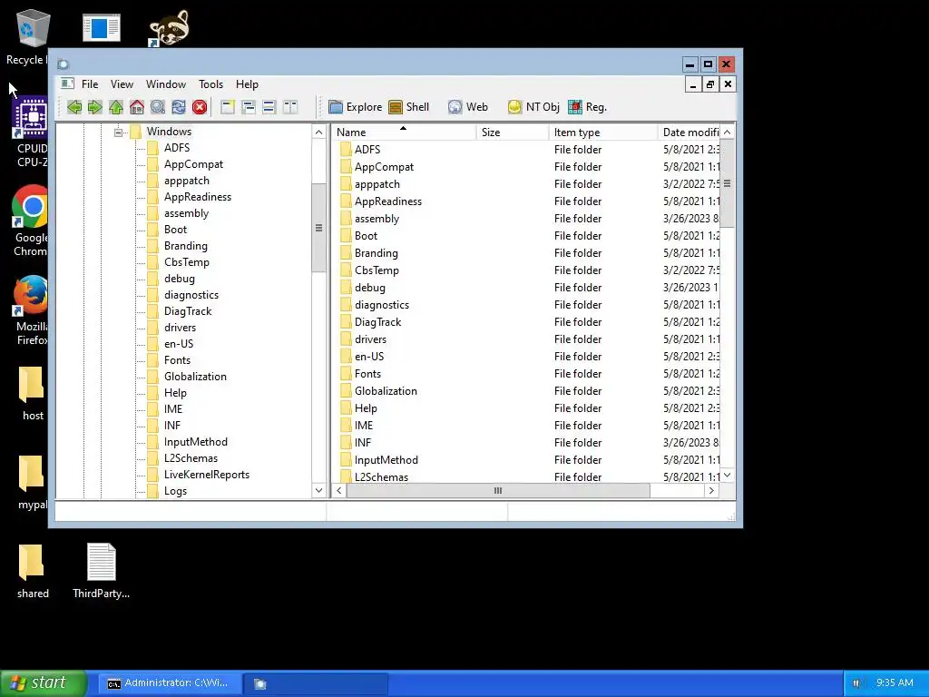Tile windows vertically icon
The height and width of the screenshot is (697, 929).
click(x=290, y=107)
